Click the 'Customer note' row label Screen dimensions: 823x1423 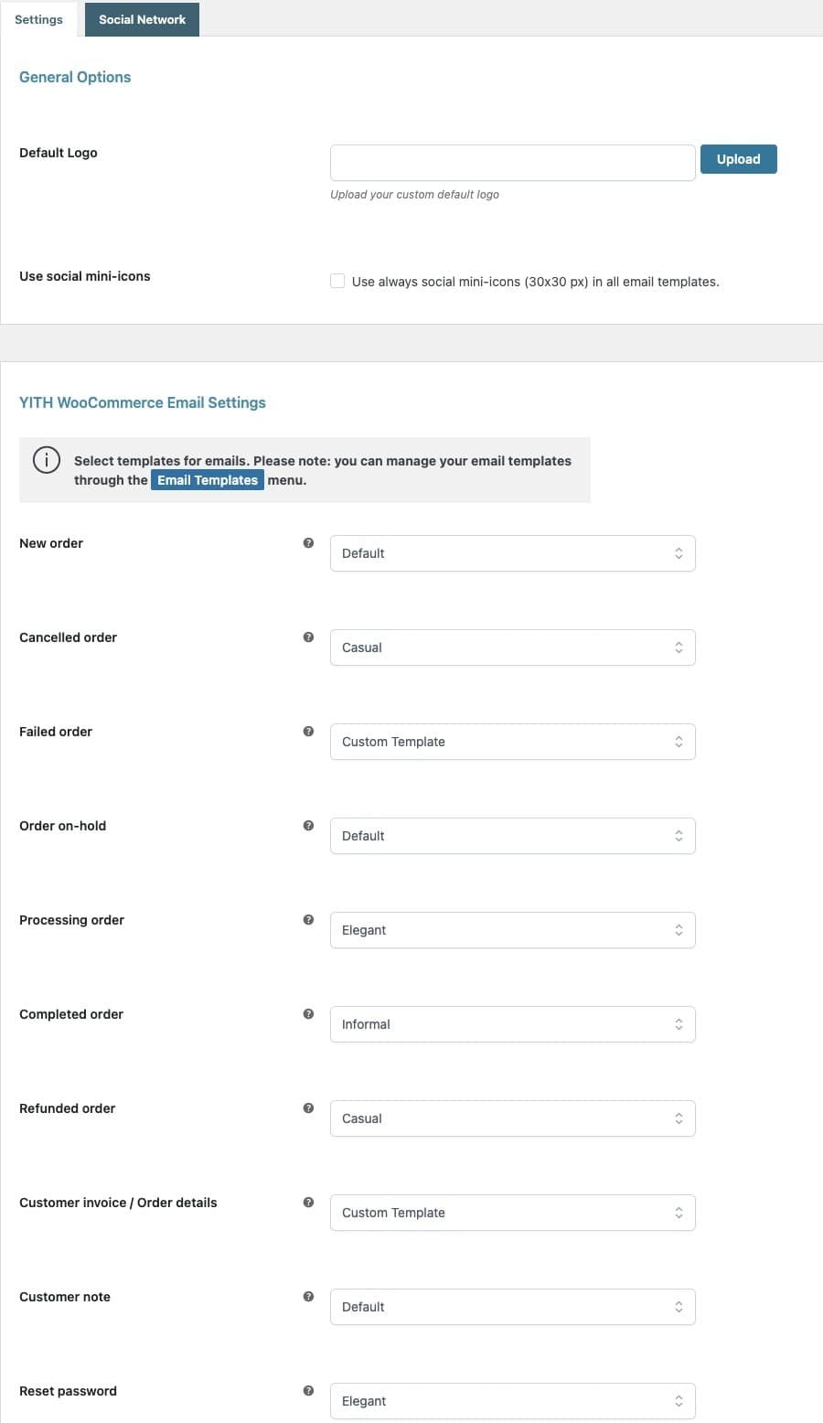tap(65, 1297)
